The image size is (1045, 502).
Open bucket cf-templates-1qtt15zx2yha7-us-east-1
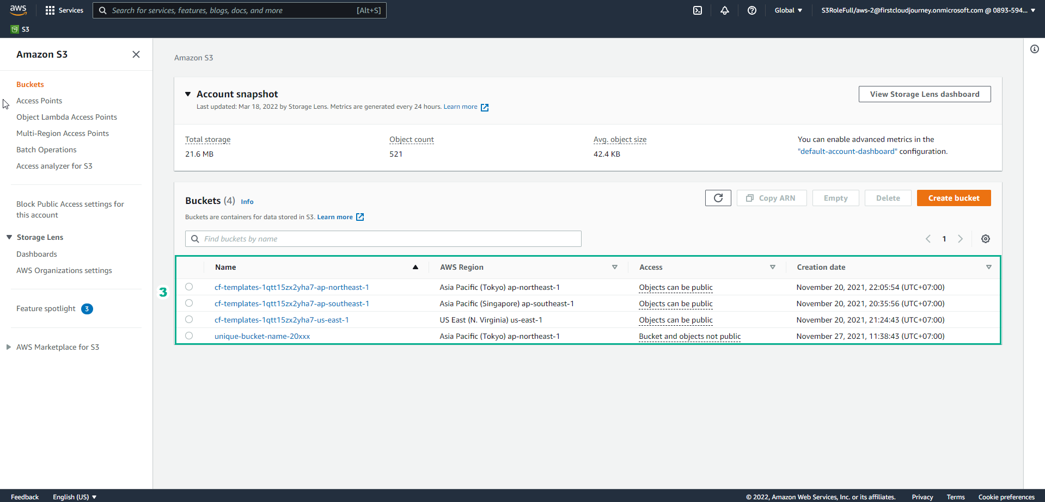coord(282,320)
